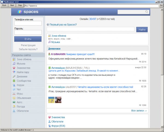Click the Зона обмена icon in main panel
This screenshot has width=164, height=132.
click(49, 36)
